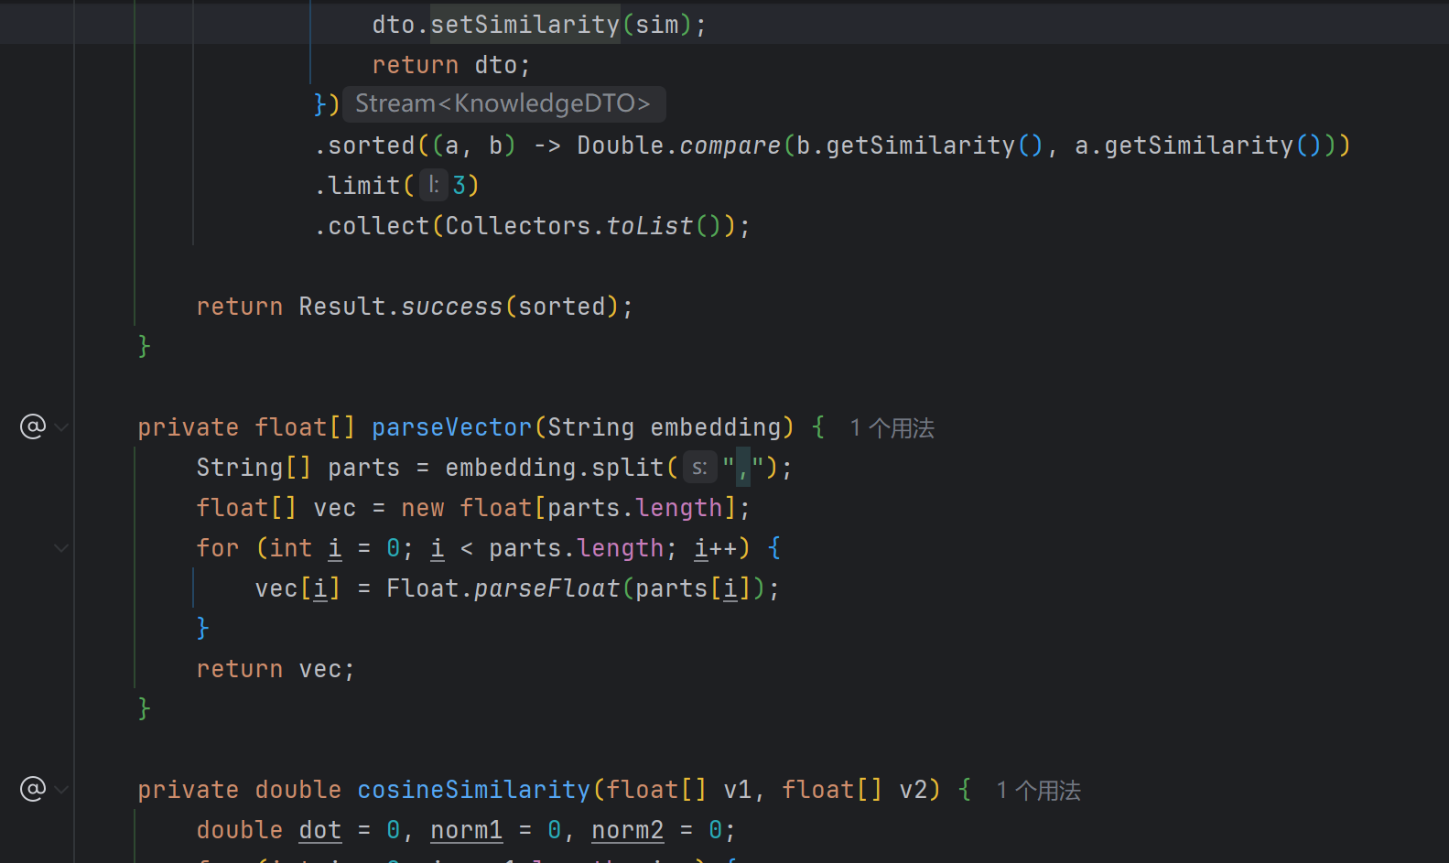Click the 'new' keyword in vec declaration
1449x863 pixels.
coord(423,508)
